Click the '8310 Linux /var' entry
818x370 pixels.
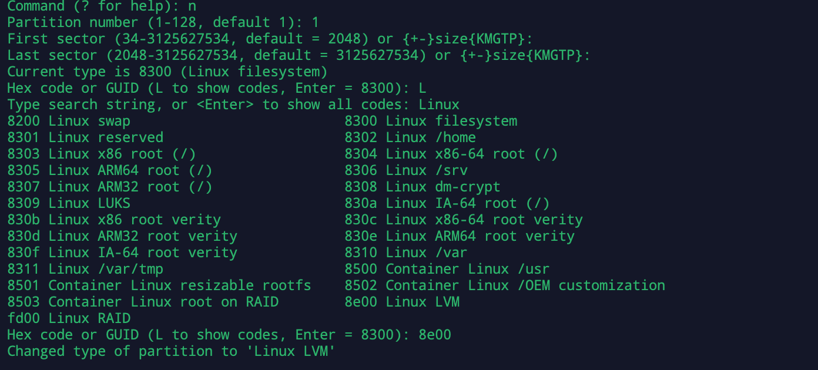[x=406, y=253]
